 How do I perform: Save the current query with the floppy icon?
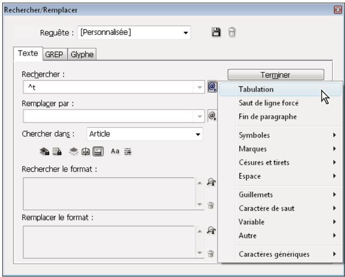point(216,32)
